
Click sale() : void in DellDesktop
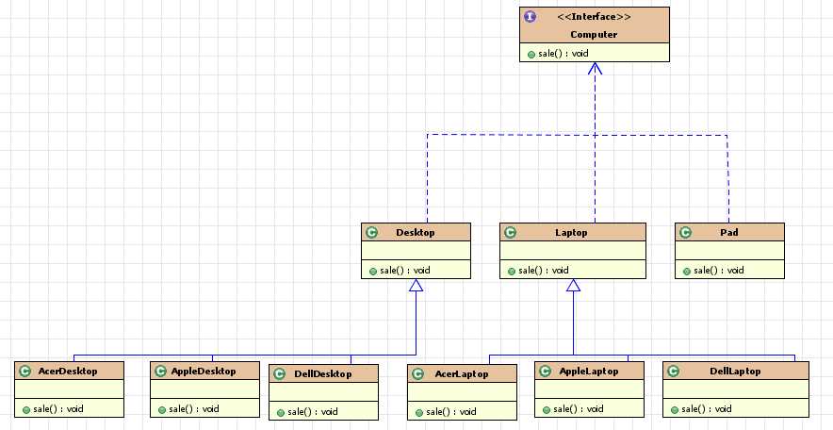(x=313, y=412)
